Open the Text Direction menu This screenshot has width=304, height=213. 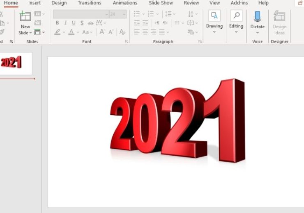click(x=193, y=14)
